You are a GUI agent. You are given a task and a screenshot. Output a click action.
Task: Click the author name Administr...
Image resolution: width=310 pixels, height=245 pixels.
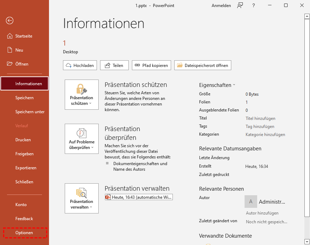click(x=272, y=202)
